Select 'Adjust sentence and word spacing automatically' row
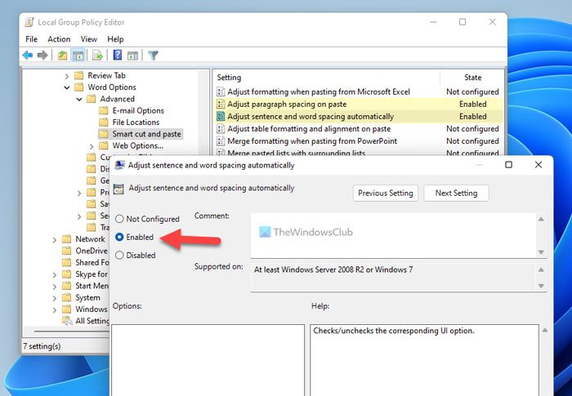This screenshot has height=396, width=572. [359, 117]
